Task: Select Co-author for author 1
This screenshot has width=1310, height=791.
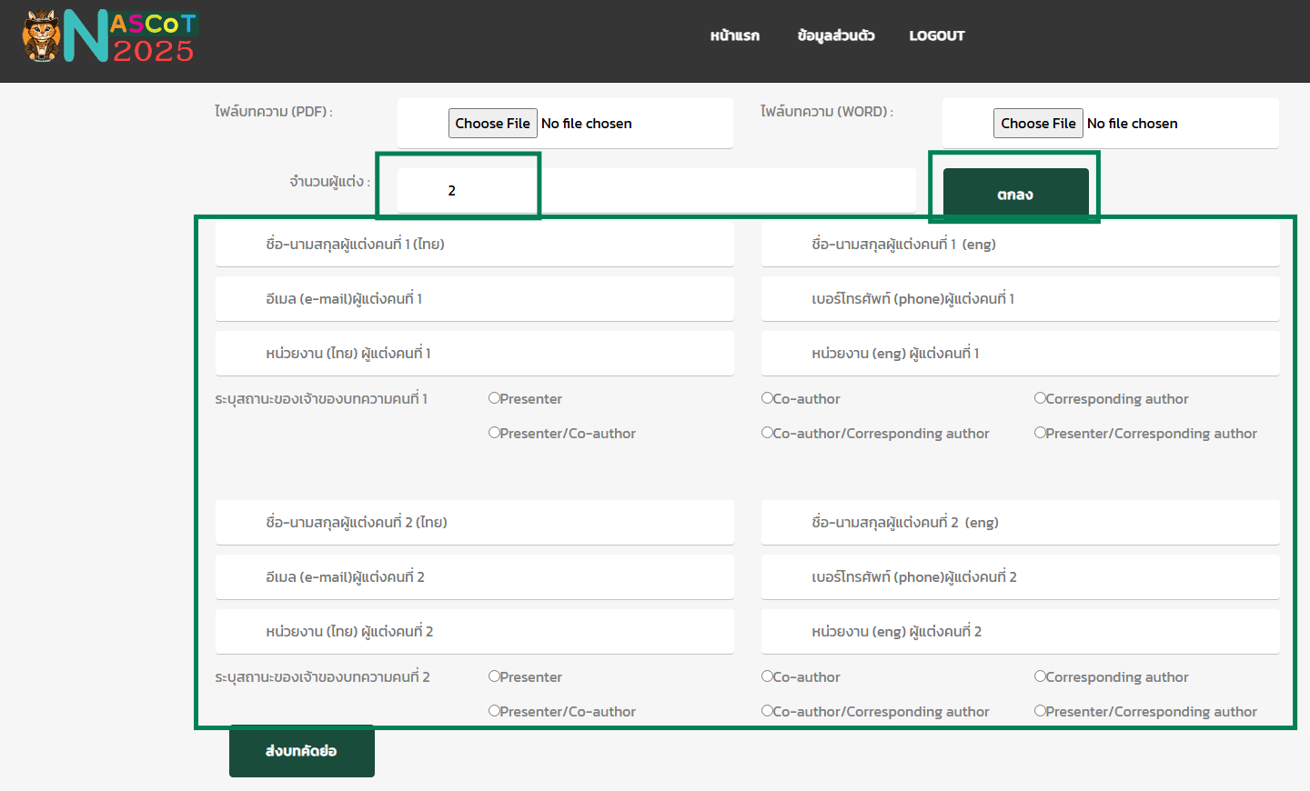Action: pyautogui.click(x=767, y=398)
